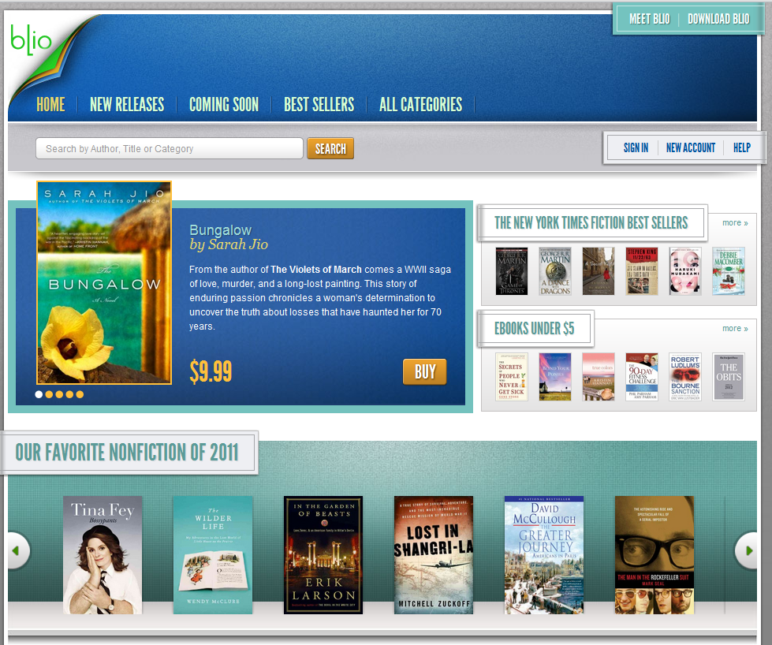Screen dimensions: 772x645
Task: Click the Our Favorite Nonfiction of 2011 heading
Action: 127,453
